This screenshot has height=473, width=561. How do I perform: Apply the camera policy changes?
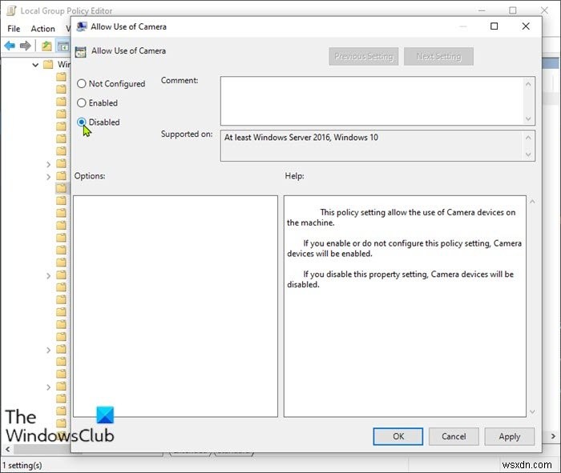click(510, 436)
